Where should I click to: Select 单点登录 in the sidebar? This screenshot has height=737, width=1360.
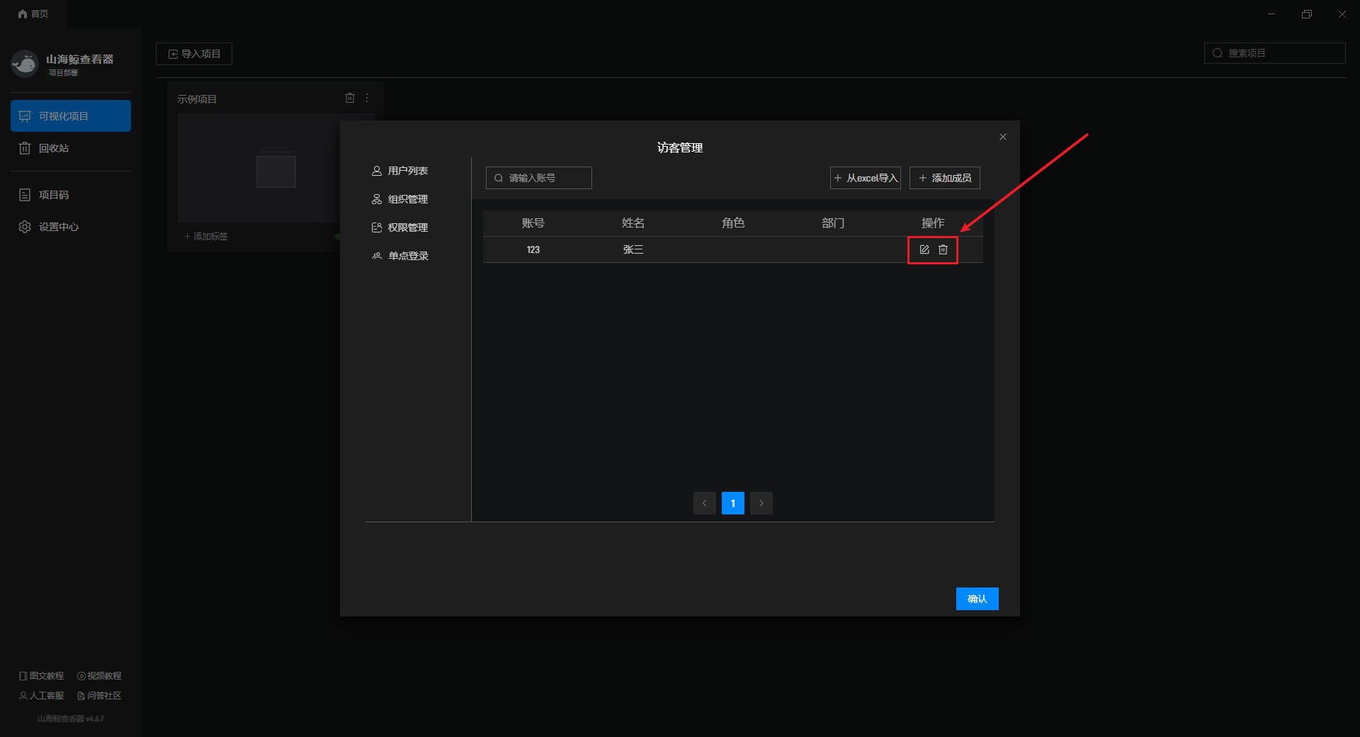coord(400,256)
